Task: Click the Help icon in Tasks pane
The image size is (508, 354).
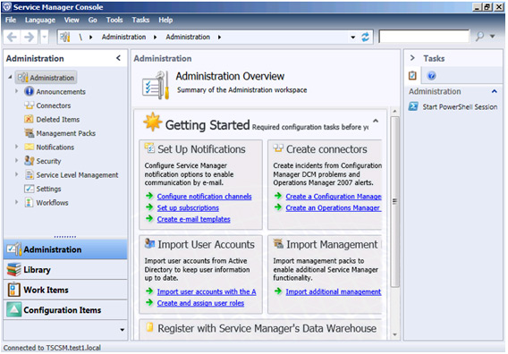Action: [x=431, y=75]
